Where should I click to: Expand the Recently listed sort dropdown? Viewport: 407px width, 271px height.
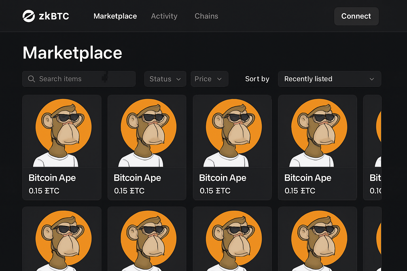click(329, 79)
